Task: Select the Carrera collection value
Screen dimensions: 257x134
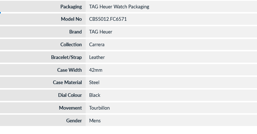Action: (x=97, y=44)
